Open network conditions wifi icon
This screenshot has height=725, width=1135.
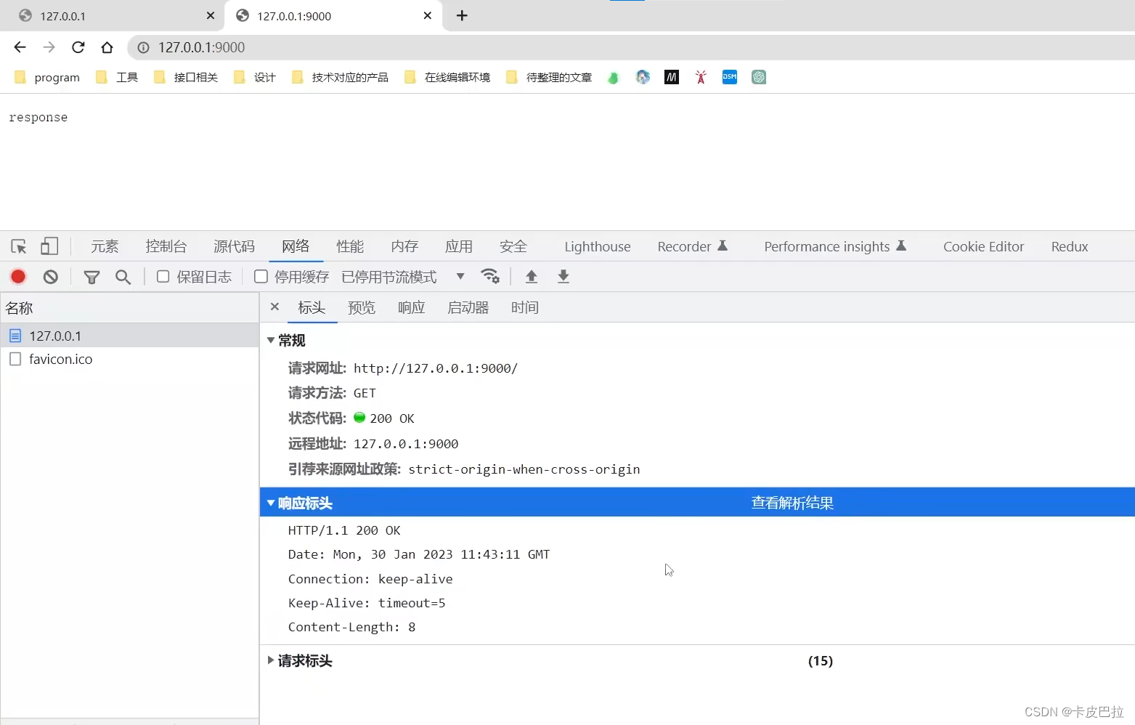pyautogui.click(x=490, y=276)
